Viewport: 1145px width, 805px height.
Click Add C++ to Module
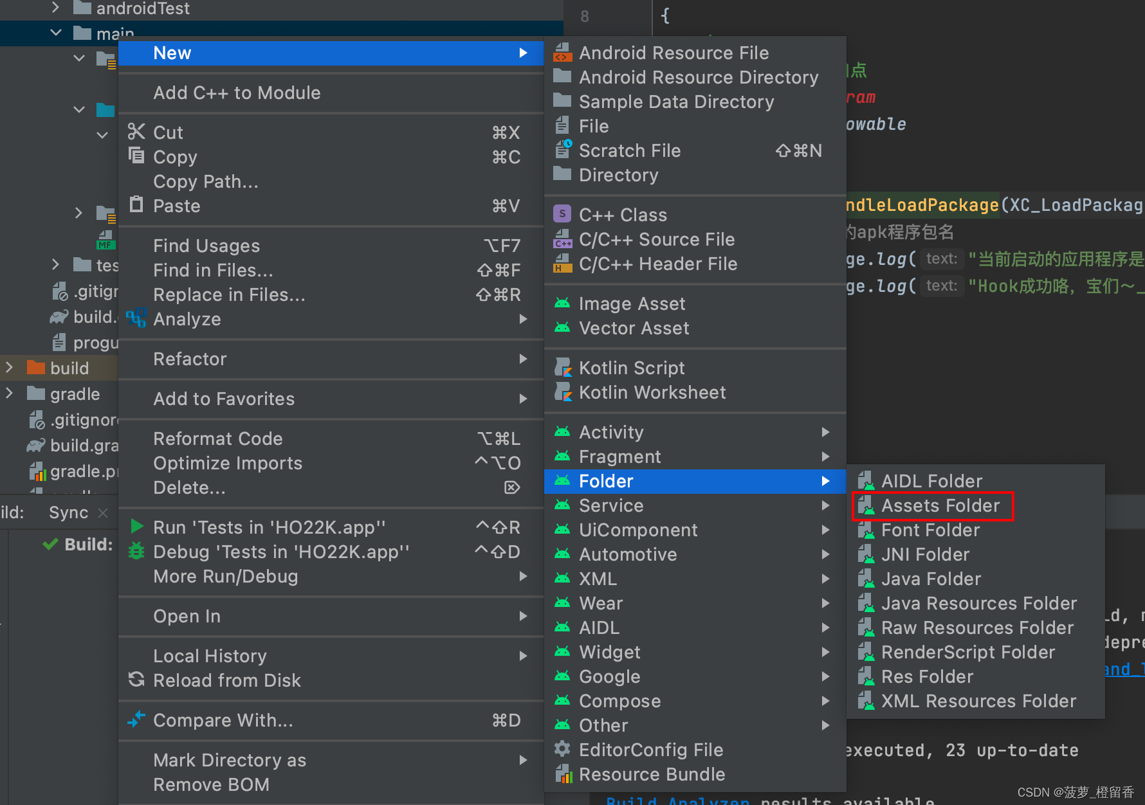coord(332,93)
